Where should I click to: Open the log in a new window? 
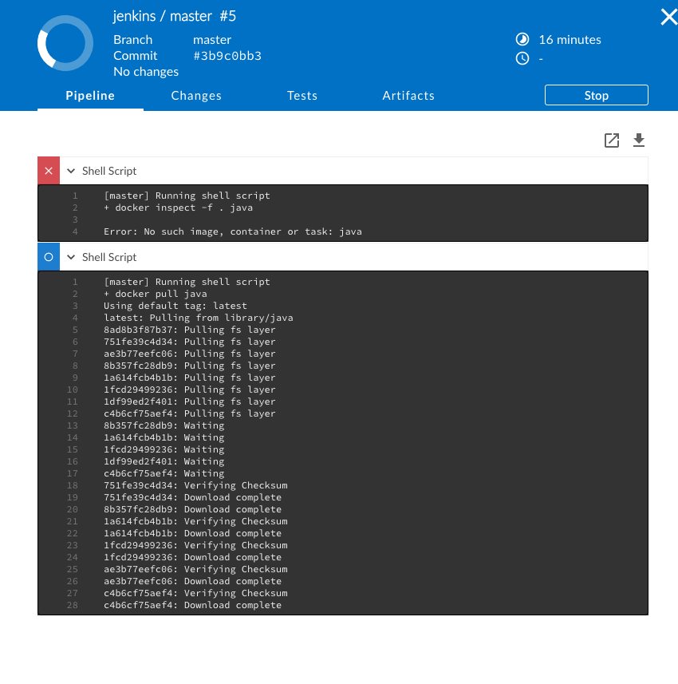click(x=612, y=140)
